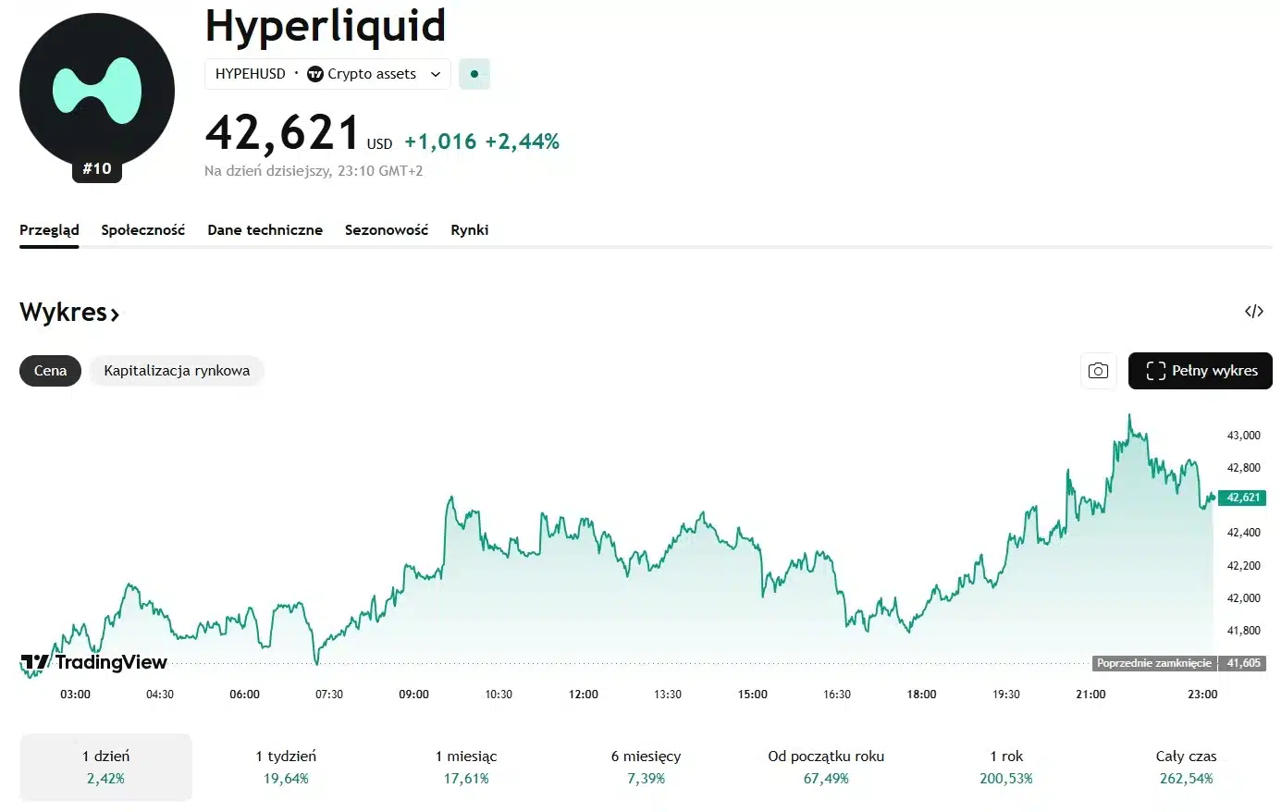Click the camera snapshot icon
The height and width of the screenshot is (812, 1281).
click(1098, 371)
